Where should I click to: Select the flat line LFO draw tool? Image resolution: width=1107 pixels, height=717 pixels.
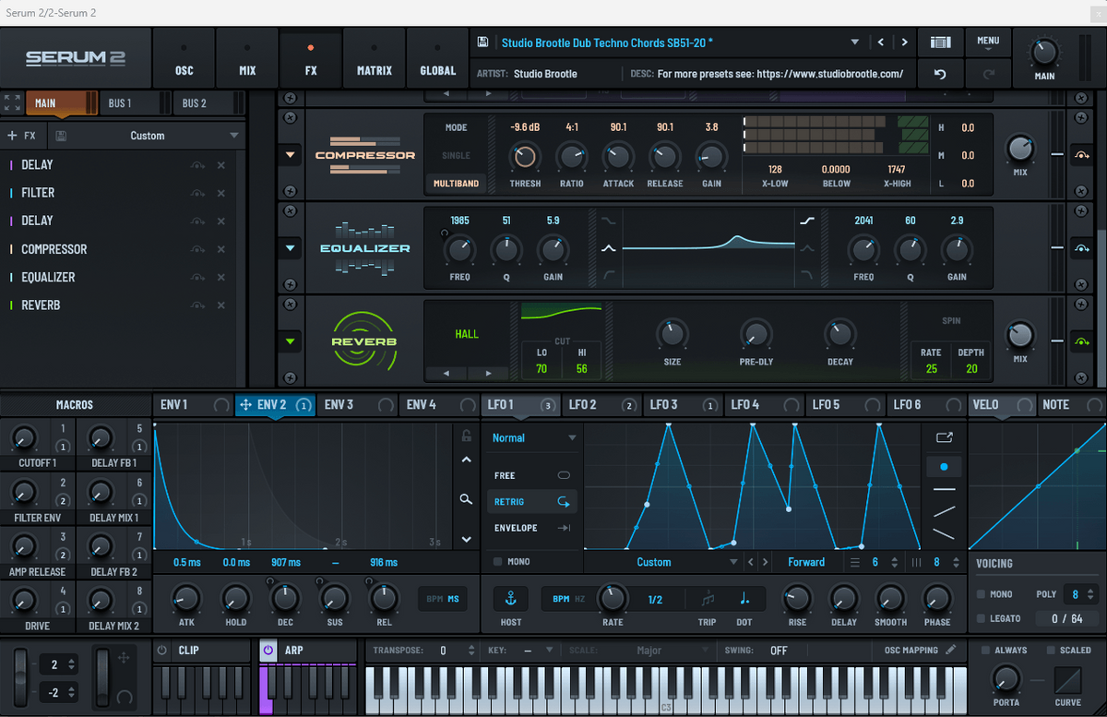tap(944, 489)
